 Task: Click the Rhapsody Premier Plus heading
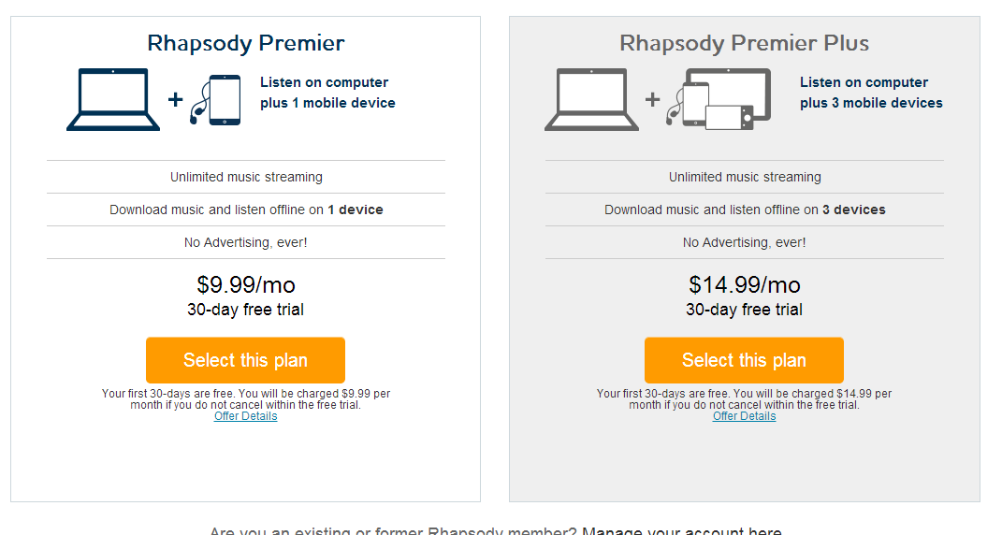(744, 43)
